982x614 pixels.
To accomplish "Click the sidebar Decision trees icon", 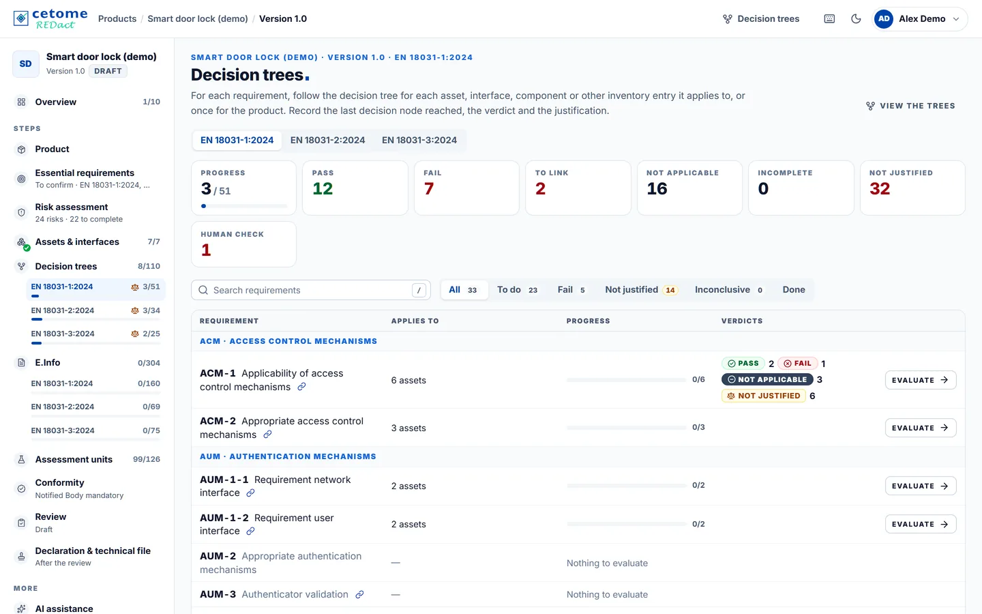I will pos(21,267).
